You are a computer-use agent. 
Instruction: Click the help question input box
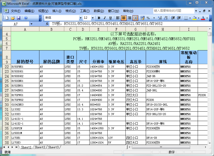[174, 11]
